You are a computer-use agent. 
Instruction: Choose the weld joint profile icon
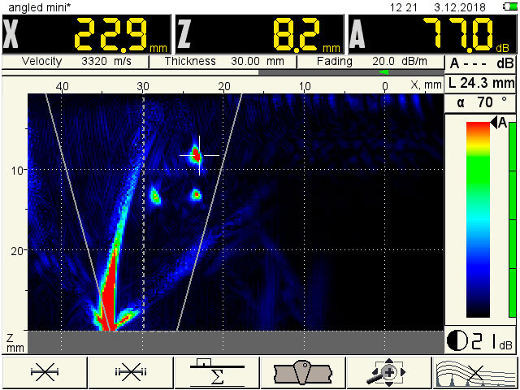point(303,371)
